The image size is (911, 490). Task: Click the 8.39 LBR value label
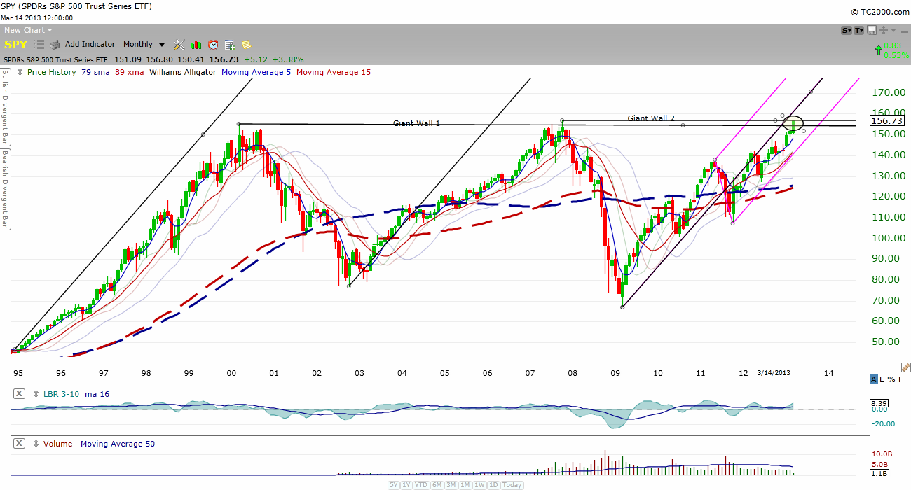(879, 404)
